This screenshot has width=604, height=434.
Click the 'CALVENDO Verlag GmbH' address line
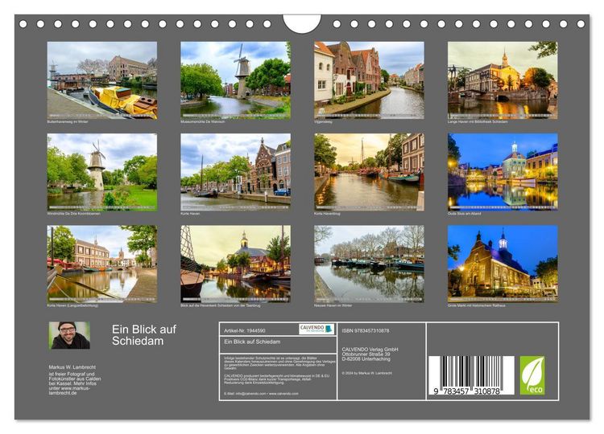(370, 350)
